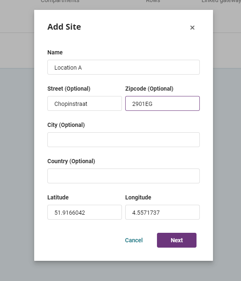The image size is (241, 281).
Task: Click the Zipcode field showing 2901EG
Action: 162,103
